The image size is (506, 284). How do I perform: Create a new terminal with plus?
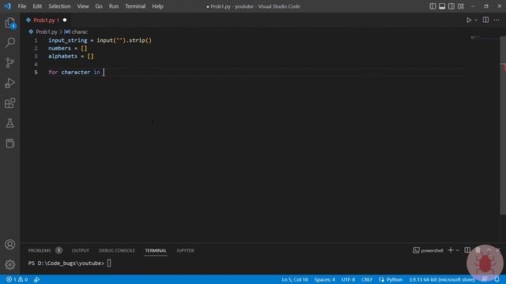(x=451, y=250)
